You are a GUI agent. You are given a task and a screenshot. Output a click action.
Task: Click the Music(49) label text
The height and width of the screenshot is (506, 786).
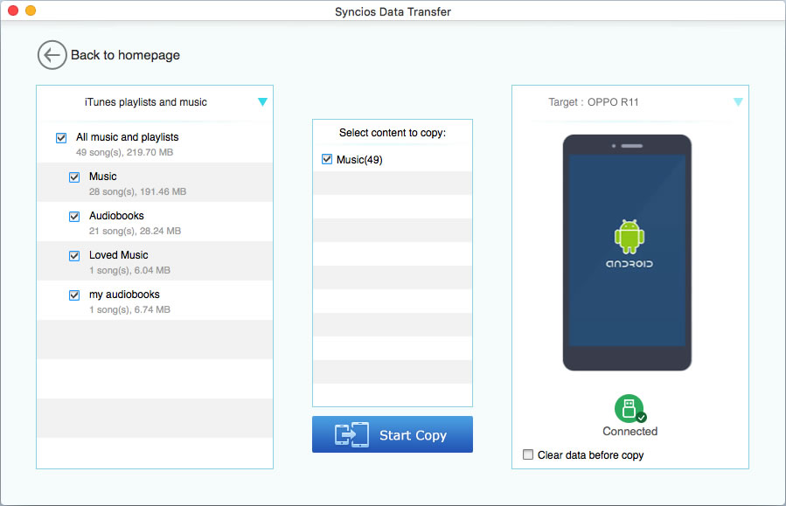pyautogui.click(x=359, y=160)
